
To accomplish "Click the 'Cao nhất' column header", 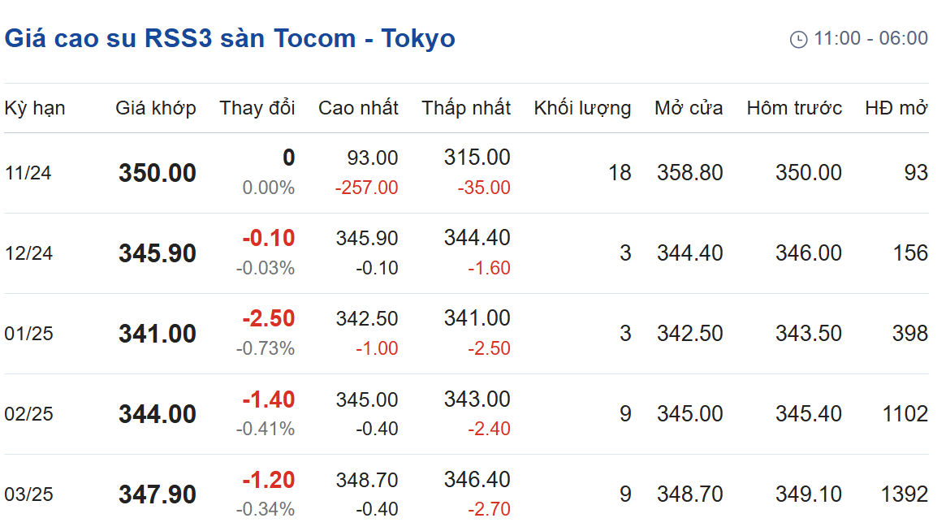I will (x=358, y=108).
